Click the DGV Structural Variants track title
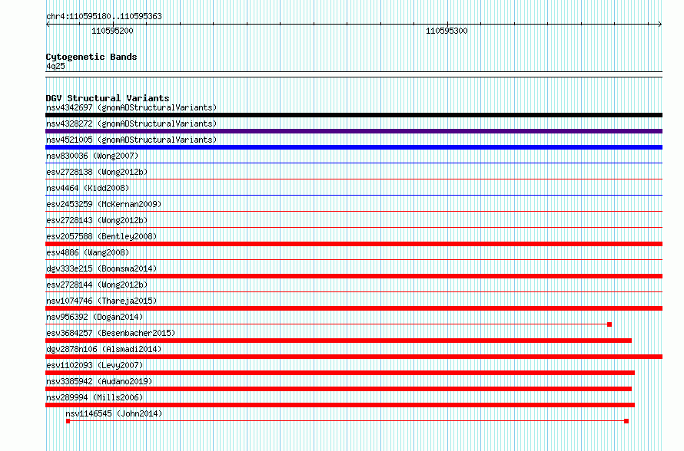 [108, 98]
